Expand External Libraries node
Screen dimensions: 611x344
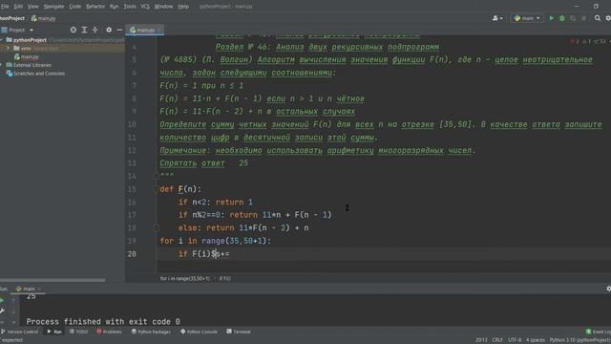click(2, 65)
